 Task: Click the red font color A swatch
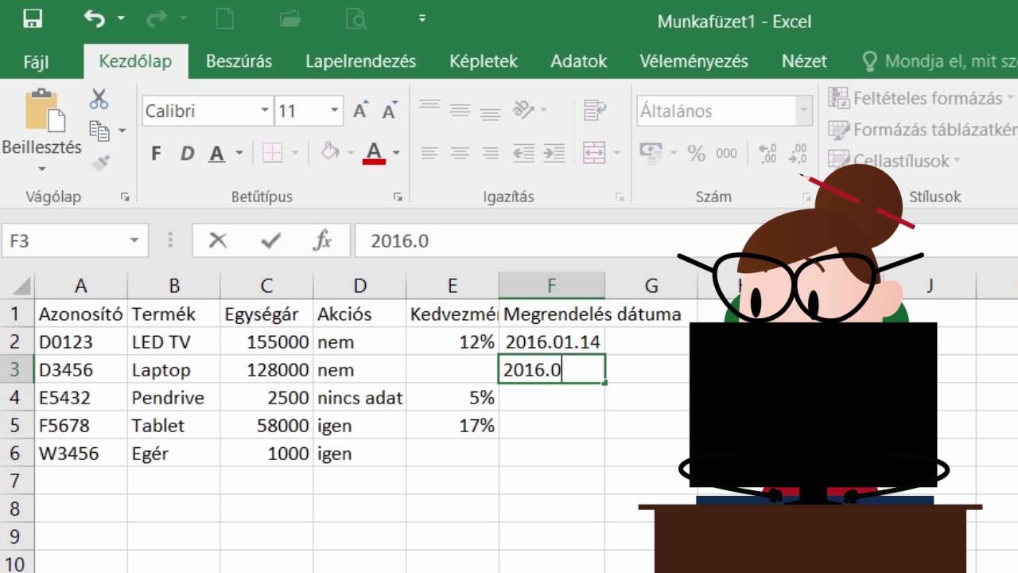374,152
